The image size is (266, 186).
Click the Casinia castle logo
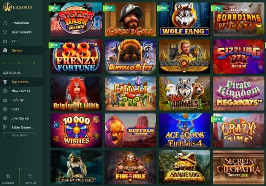click(7, 7)
